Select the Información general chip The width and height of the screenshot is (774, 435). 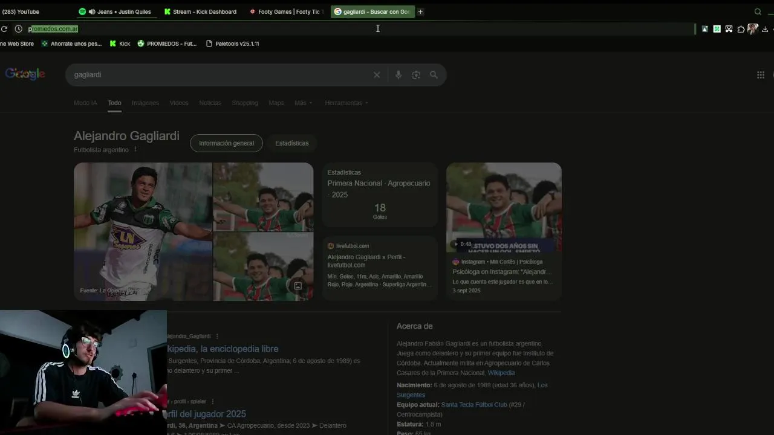(x=226, y=143)
